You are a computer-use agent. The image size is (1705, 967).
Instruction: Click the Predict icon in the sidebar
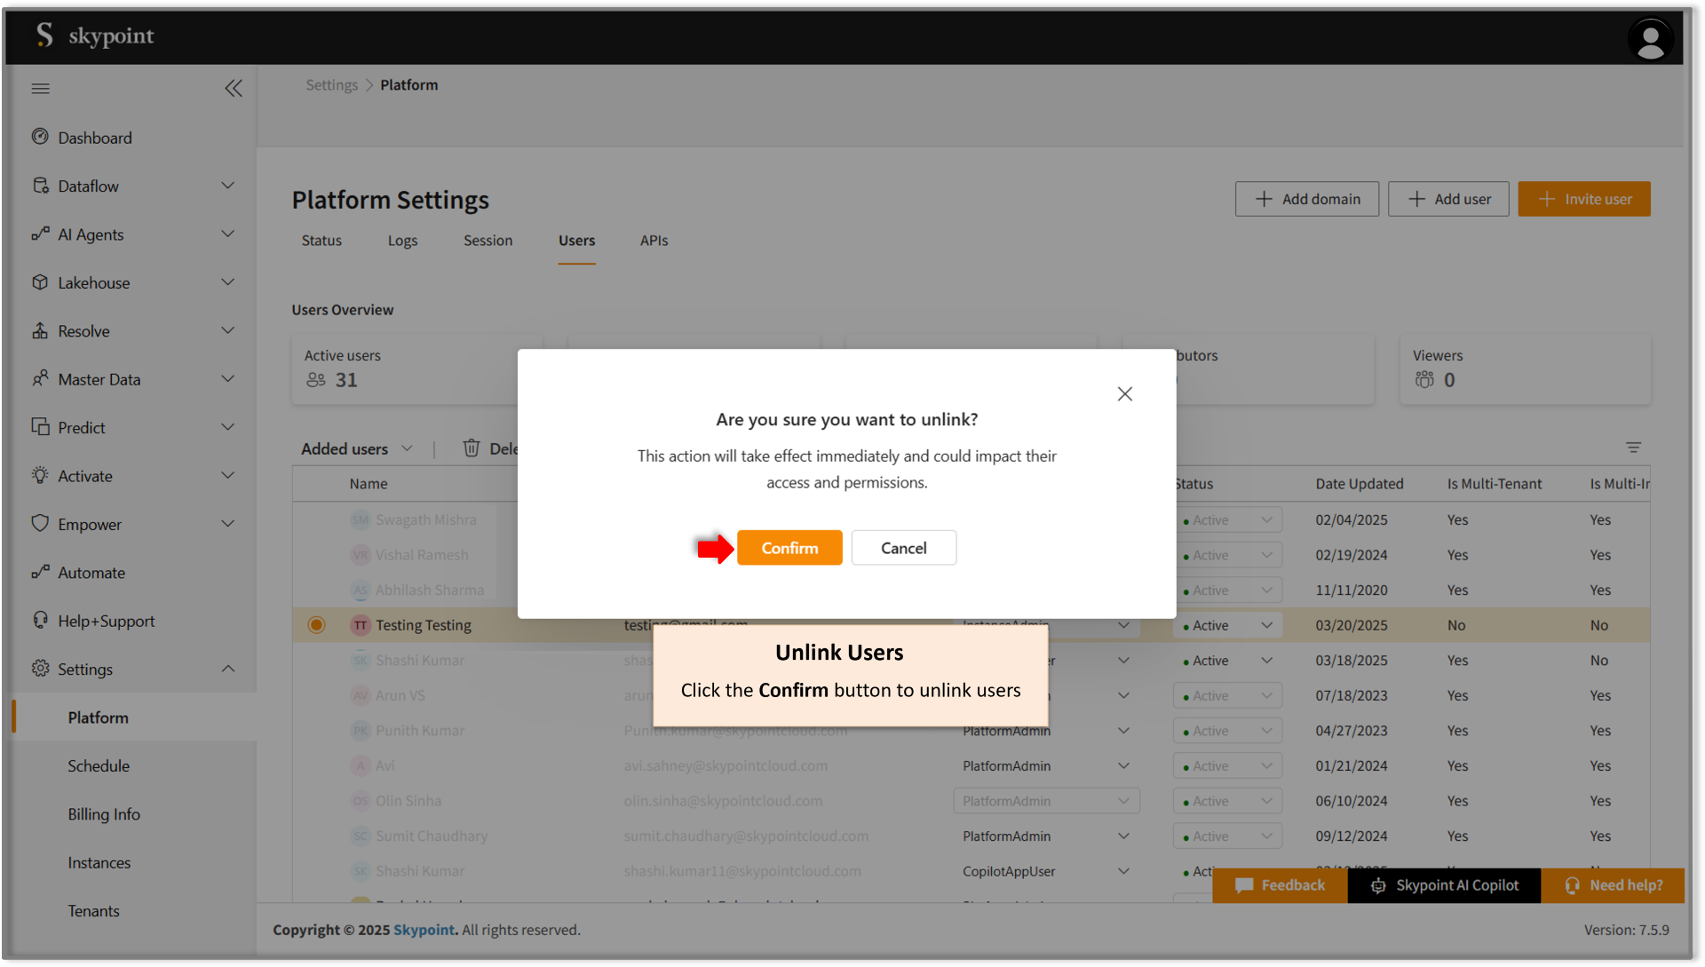coord(41,427)
